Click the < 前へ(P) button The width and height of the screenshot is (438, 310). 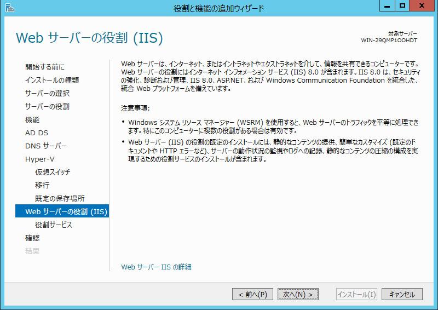click(252, 294)
